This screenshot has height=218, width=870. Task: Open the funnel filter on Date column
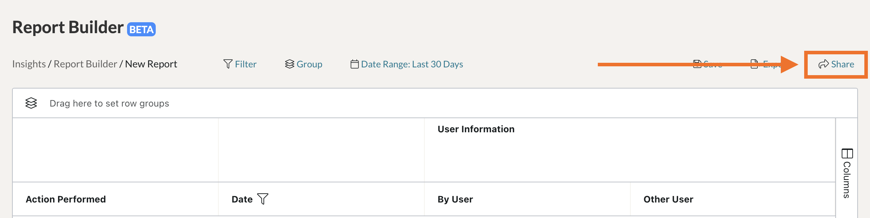(x=263, y=199)
